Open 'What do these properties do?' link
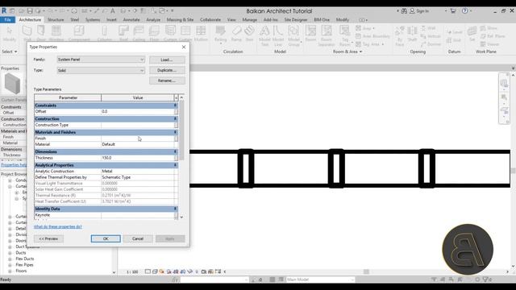 (58, 226)
